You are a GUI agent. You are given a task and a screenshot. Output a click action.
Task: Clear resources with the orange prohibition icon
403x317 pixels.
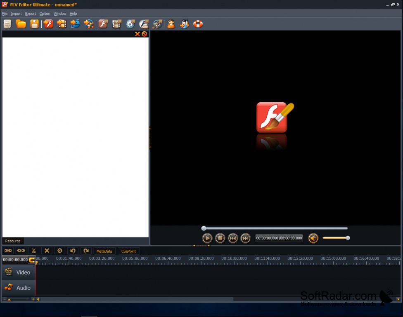point(145,34)
